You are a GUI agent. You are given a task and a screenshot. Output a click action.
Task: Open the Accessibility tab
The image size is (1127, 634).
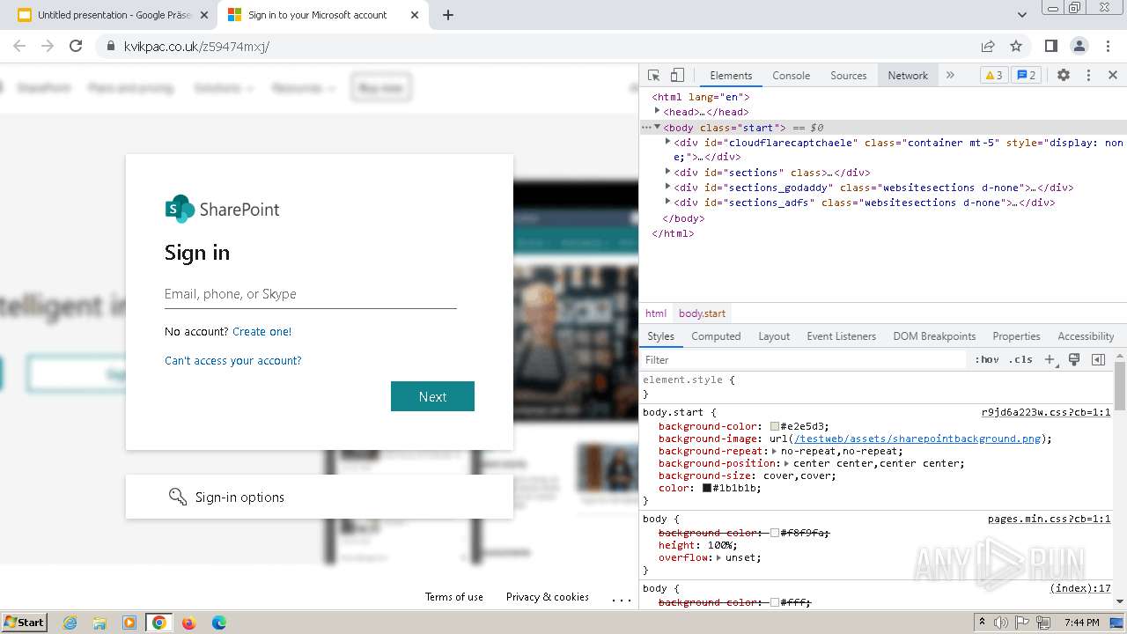click(x=1086, y=336)
